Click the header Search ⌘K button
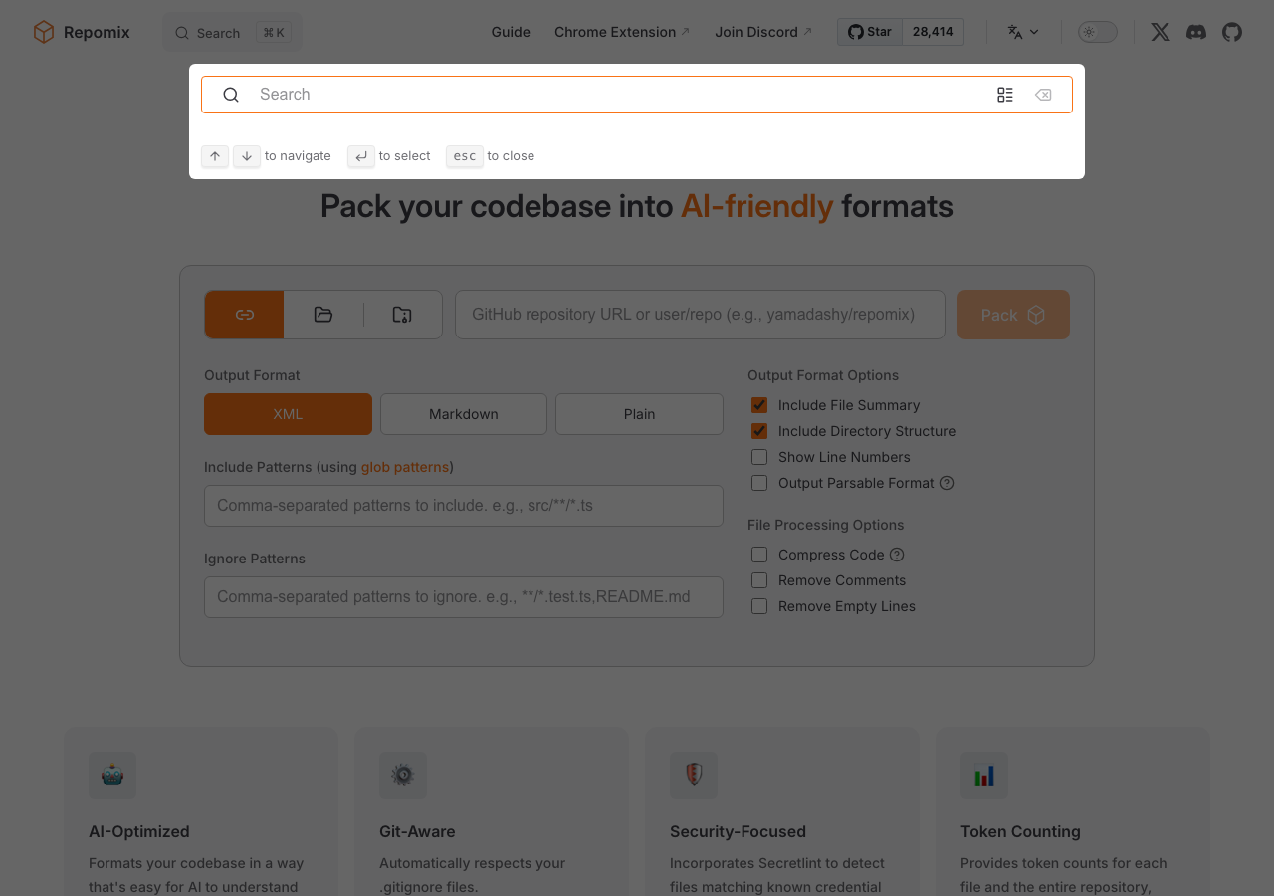The image size is (1274, 896). 232,33
